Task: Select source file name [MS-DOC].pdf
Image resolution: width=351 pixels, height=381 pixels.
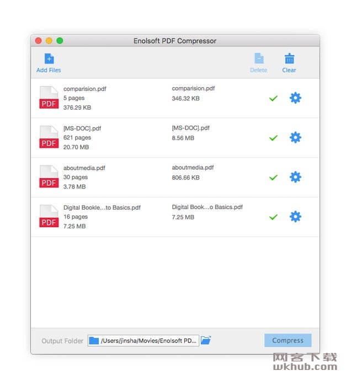Action: tap(82, 128)
